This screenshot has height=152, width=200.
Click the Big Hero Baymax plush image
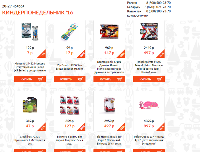tap(109, 105)
